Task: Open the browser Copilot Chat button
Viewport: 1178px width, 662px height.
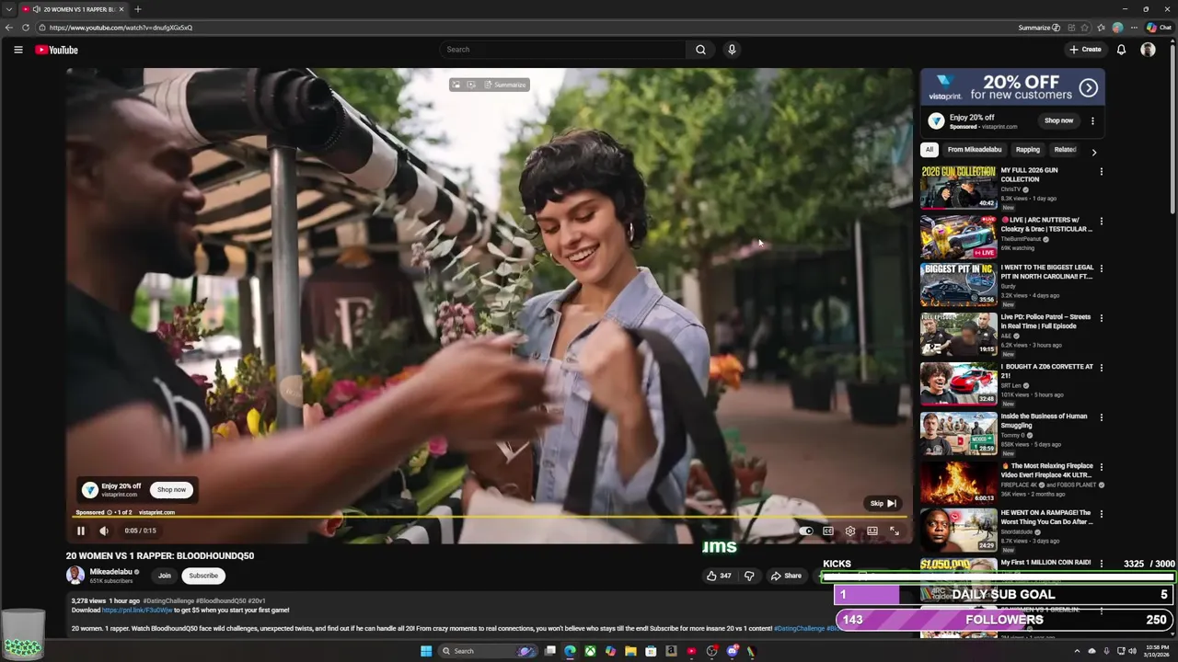Action: (x=1159, y=28)
